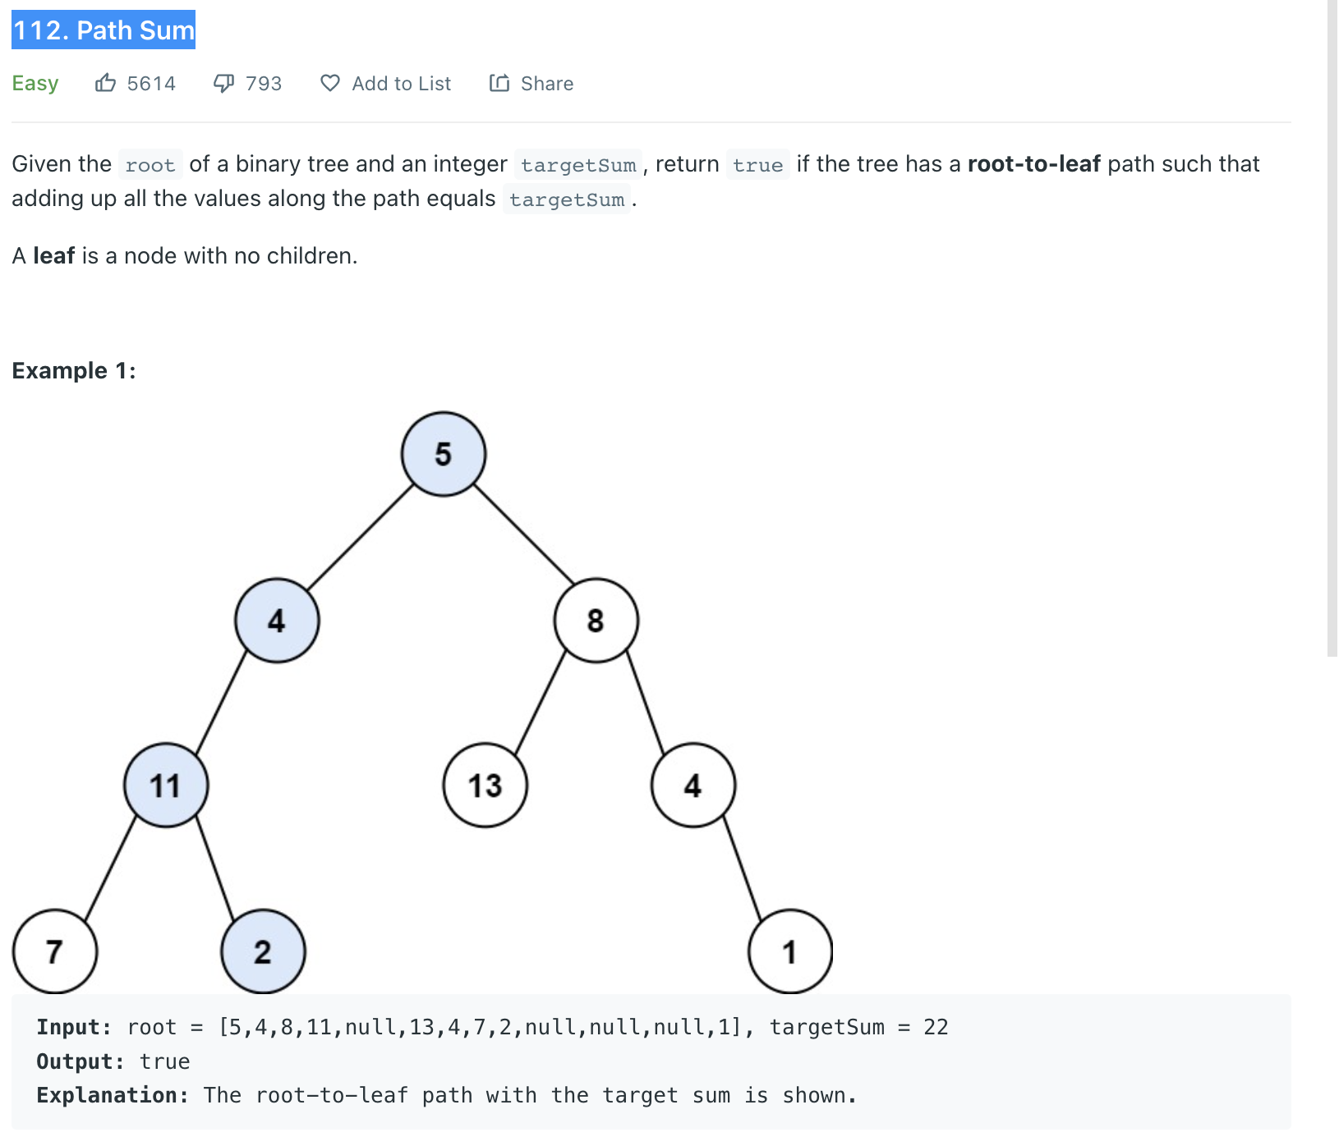This screenshot has width=1339, height=1146.
Task: Select the shaded node 11
Action: coord(165,786)
